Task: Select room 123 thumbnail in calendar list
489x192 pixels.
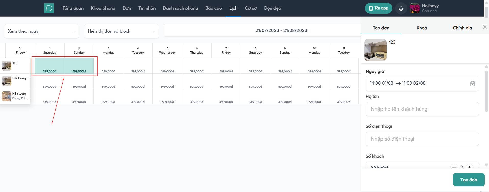Action: [7, 66]
